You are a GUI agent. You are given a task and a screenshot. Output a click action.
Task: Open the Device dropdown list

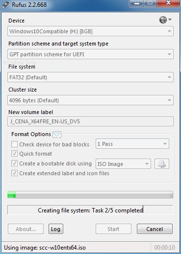90,31
